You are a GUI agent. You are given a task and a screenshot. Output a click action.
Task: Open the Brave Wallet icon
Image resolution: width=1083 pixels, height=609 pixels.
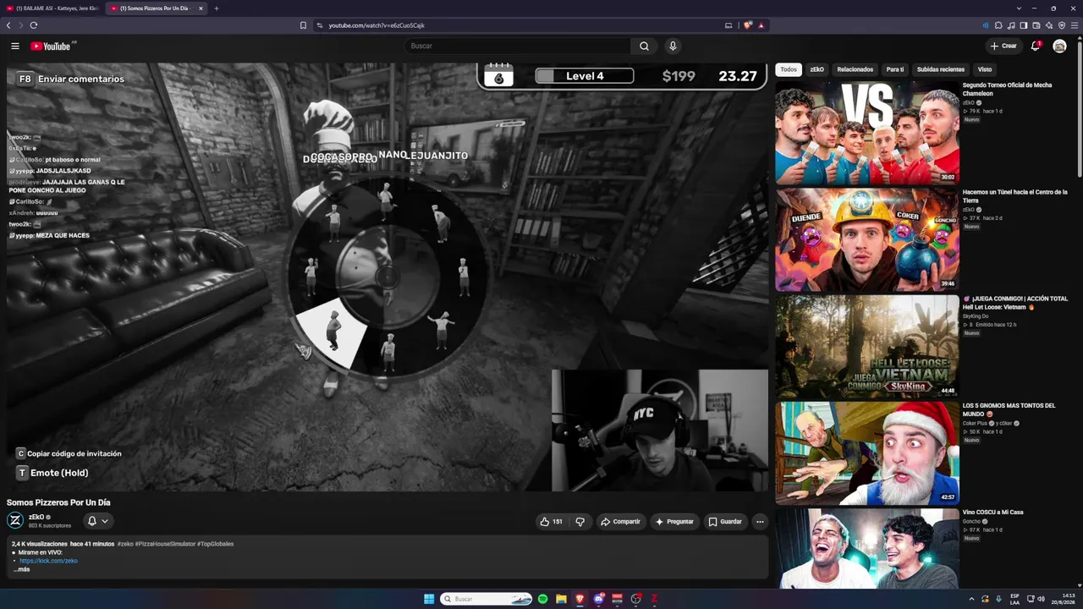[x=1036, y=25]
